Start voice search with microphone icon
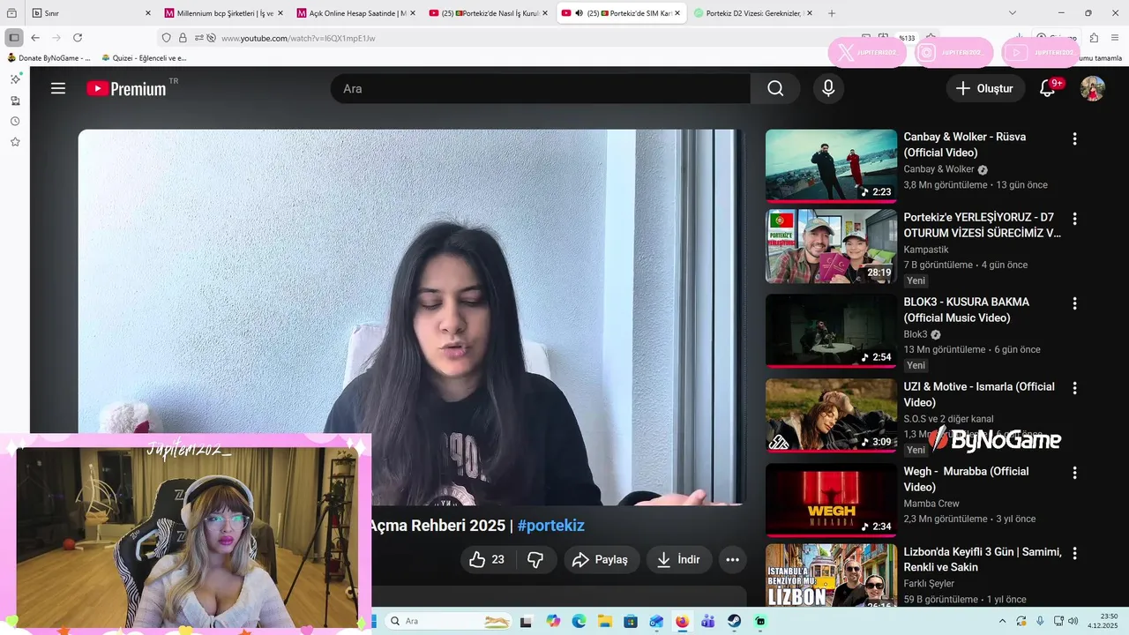The height and width of the screenshot is (635, 1129). pyautogui.click(x=828, y=88)
